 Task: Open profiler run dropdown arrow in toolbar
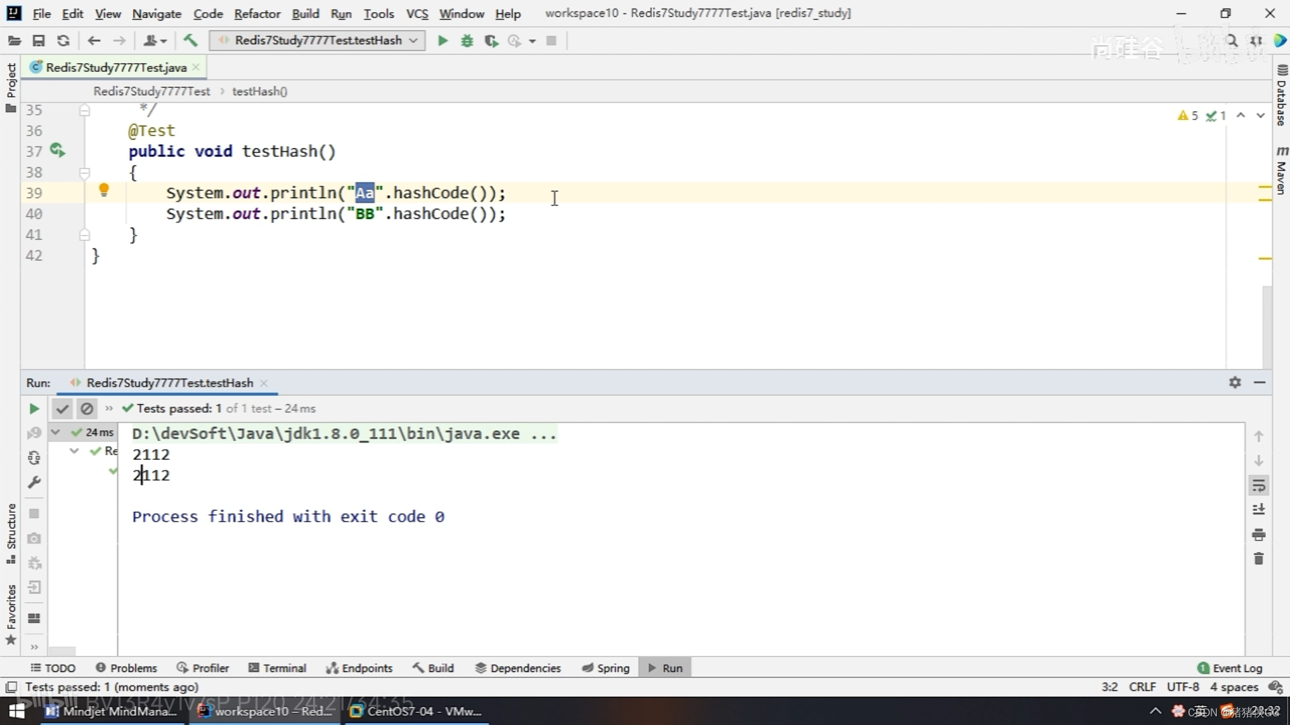pos(533,41)
